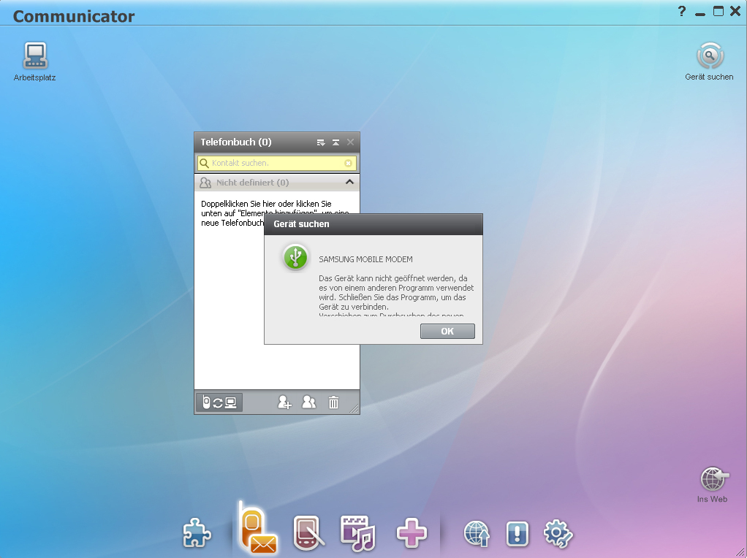
Task: Click the Gerät suchen dialog title bar
Action: tap(373, 224)
